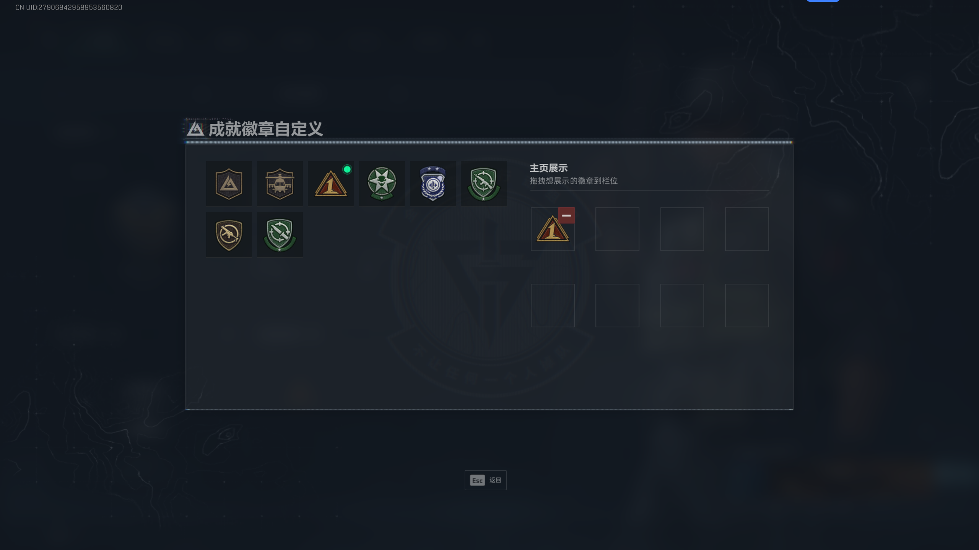Select the gold triangle-logo shield badge
979x550 pixels.
[x=229, y=184]
